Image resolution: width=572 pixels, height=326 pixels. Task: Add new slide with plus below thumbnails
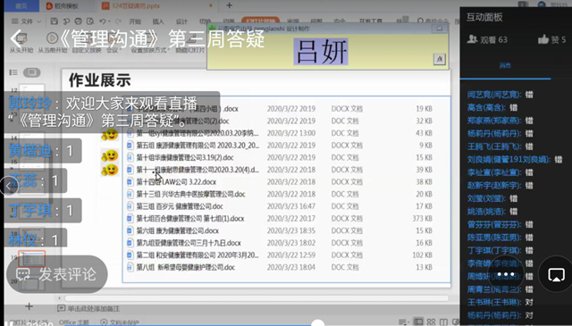click(x=29, y=306)
